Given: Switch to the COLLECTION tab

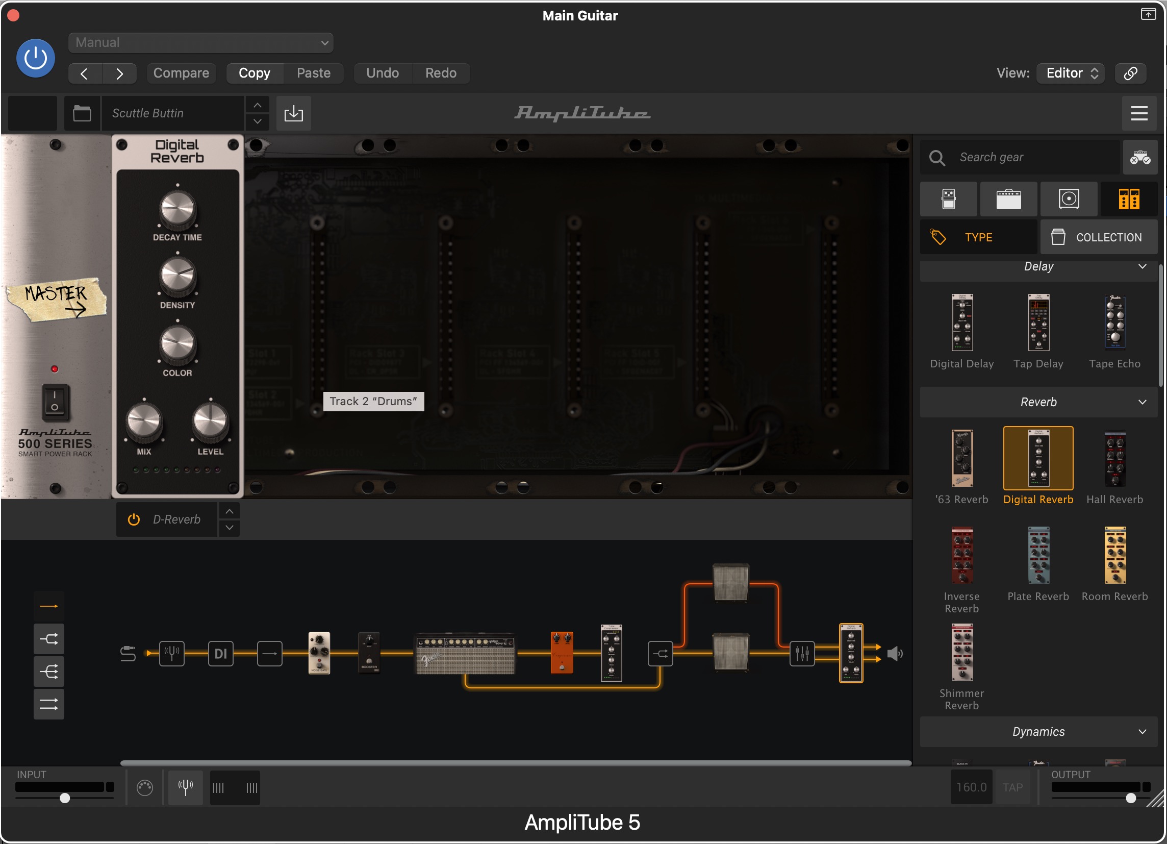Looking at the screenshot, I should [1099, 237].
